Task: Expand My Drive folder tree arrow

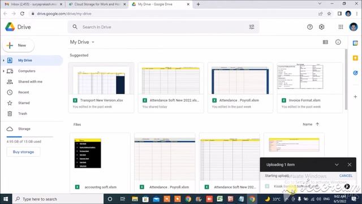Action: click(3, 61)
